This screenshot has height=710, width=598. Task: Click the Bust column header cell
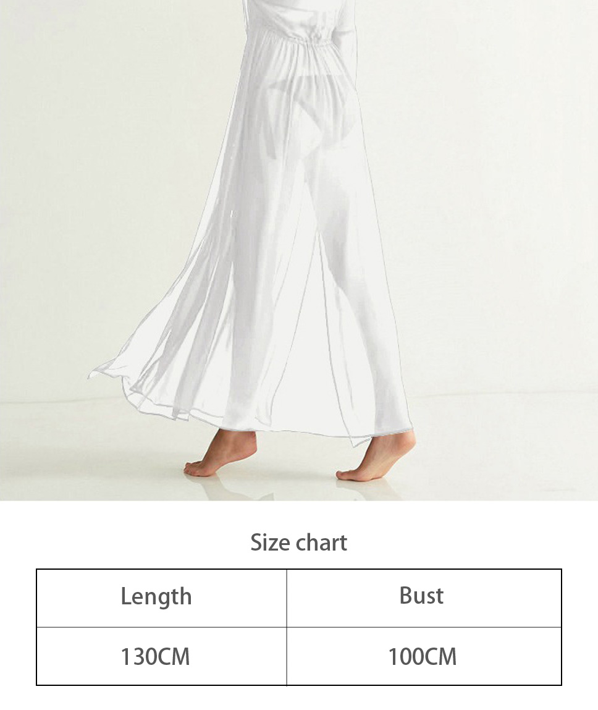(x=424, y=598)
